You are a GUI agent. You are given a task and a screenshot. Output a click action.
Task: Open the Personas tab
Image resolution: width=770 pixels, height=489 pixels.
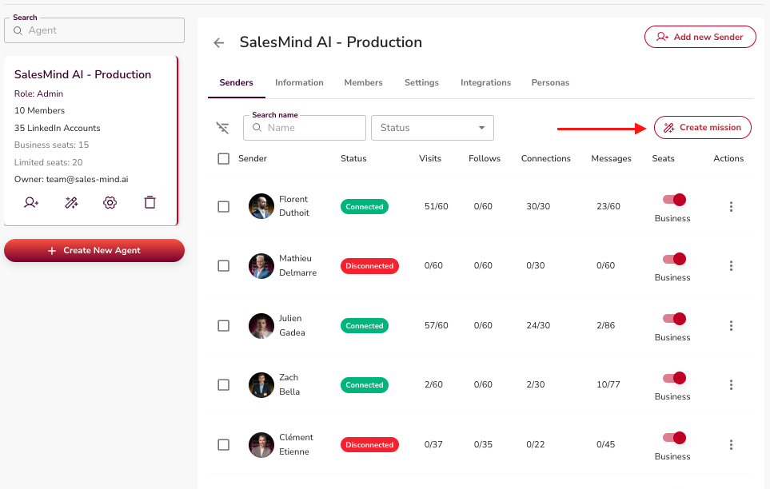(550, 83)
